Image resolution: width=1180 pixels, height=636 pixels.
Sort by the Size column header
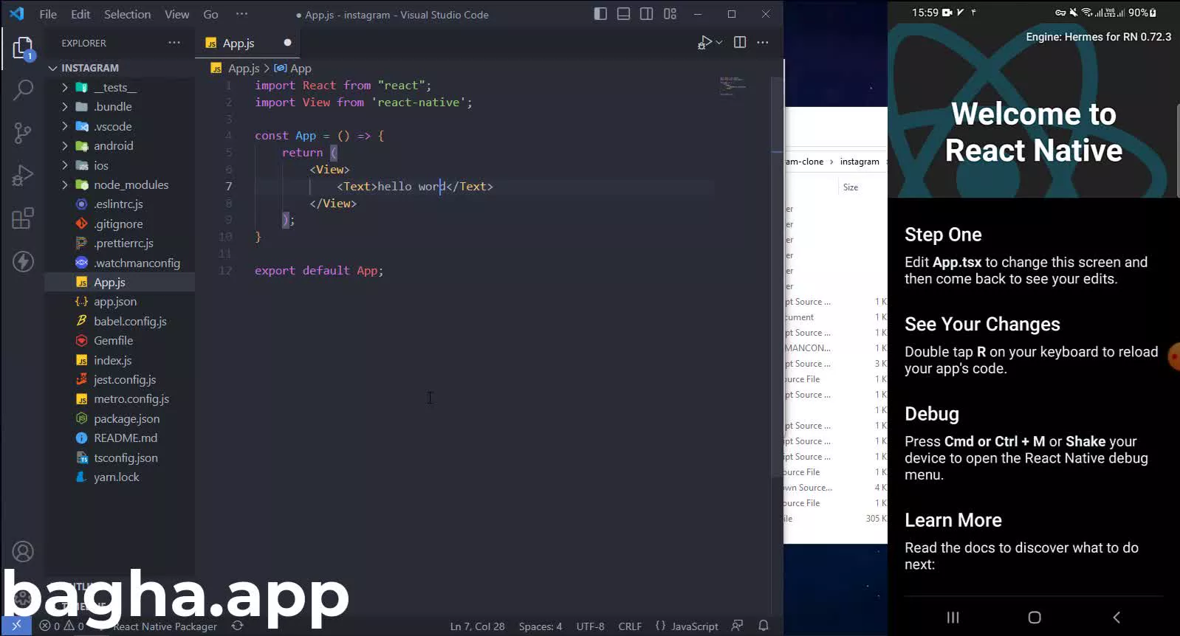pos(851,187)
